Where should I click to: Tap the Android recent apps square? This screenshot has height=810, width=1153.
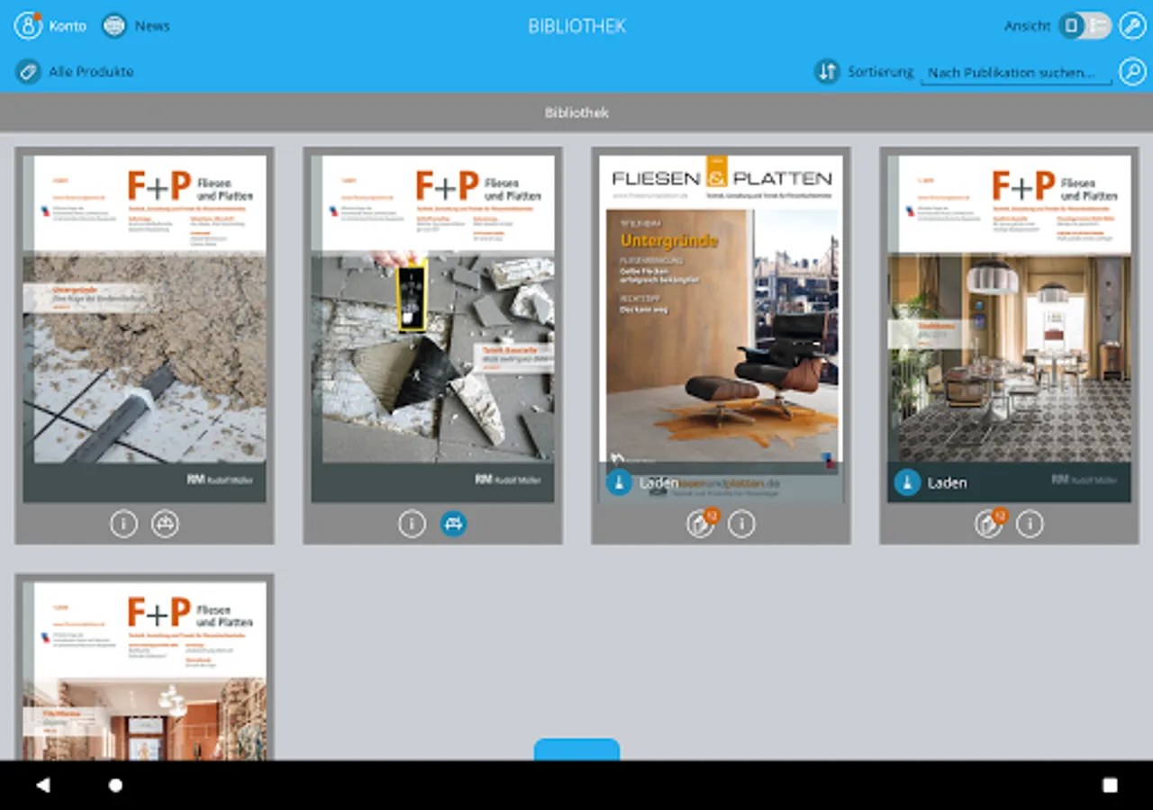pos(1110,785)
